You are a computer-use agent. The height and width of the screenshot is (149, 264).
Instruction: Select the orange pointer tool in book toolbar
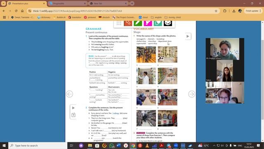tap(128, 23)
